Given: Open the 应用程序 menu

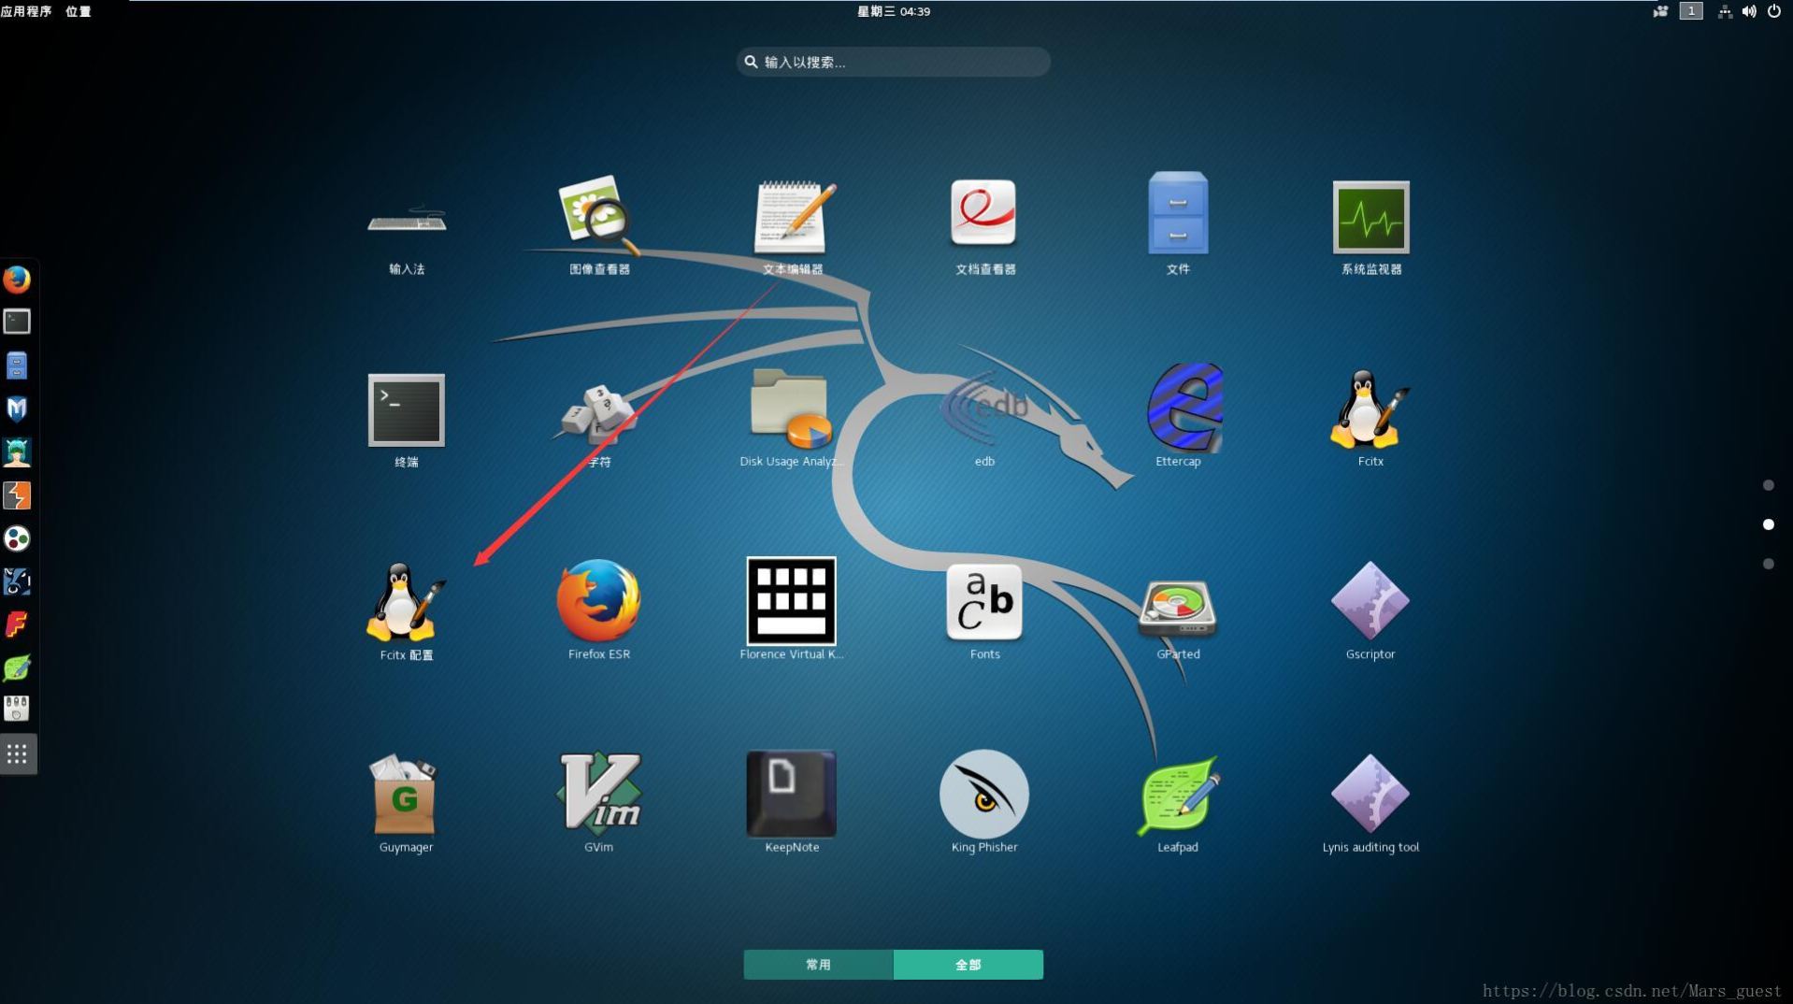Looking at the screenshot, I should [26, 11].
